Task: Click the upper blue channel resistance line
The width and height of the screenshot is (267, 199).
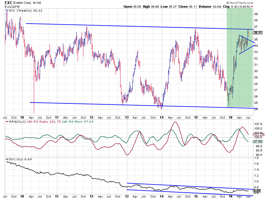Action: coord(119,26)
